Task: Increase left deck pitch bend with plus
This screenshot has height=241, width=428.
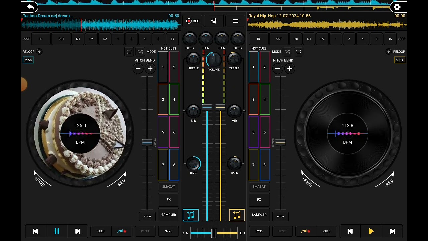Action: [150, 69]
